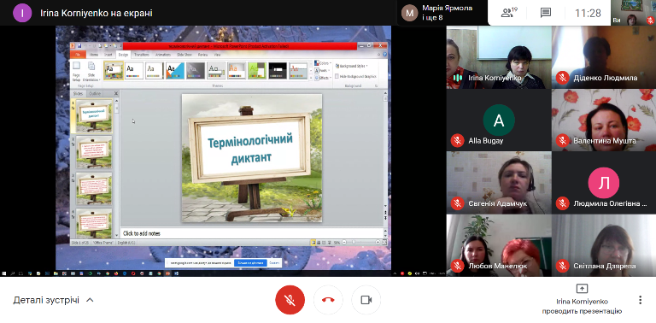Open the theme Effects dropdown
This screenshot has height=323, width=656.
point(323,78)
